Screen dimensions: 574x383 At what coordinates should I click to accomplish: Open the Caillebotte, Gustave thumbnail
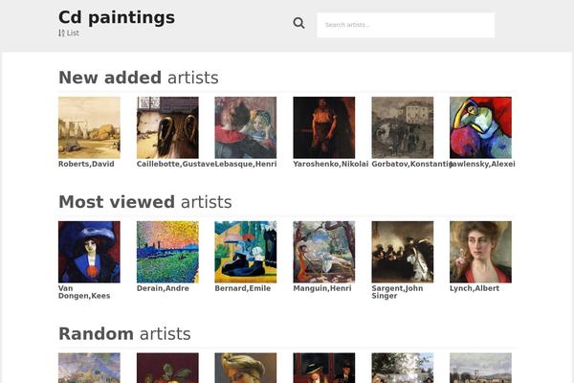point(167,127)
